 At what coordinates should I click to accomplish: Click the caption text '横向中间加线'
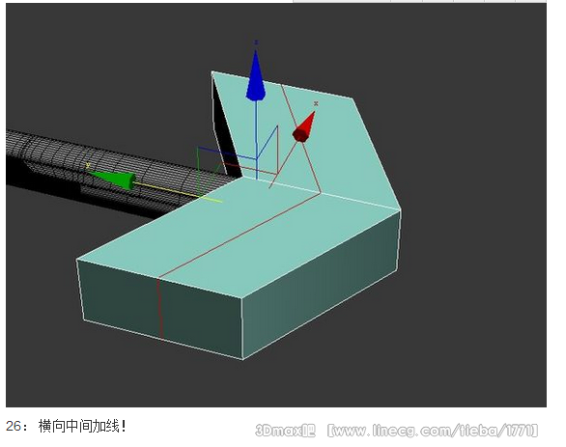(78, 426)
